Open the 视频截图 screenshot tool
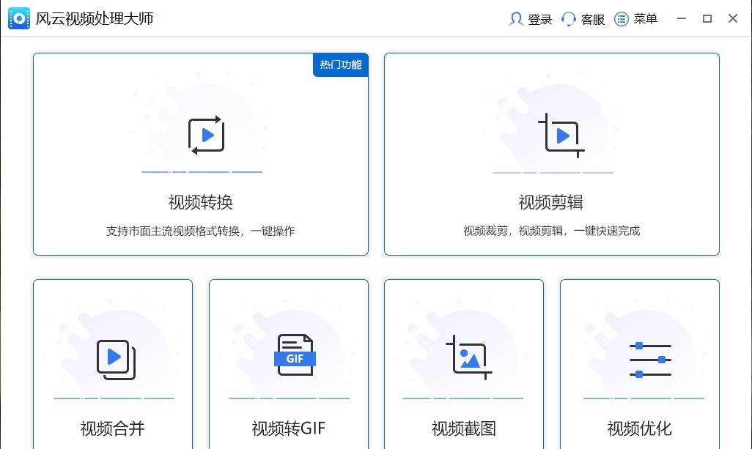The width and height of the screenshot is (752, 449). (463, 363)
